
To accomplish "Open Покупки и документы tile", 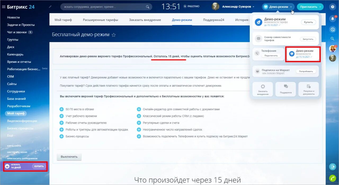I will point(309,89).
